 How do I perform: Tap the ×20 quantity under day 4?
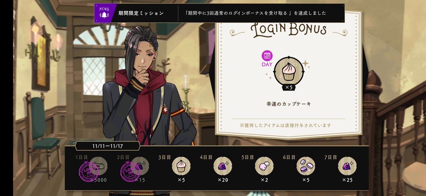click(223, 180)
